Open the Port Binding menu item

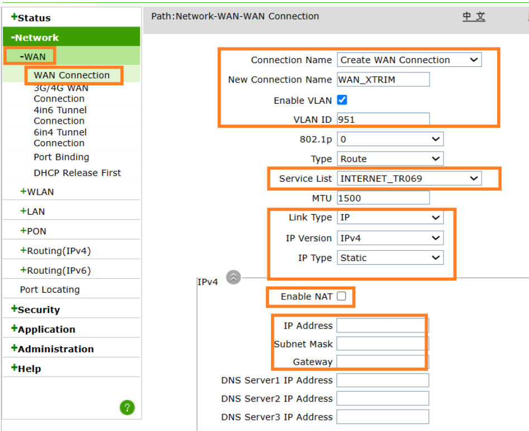click(61, 157)
